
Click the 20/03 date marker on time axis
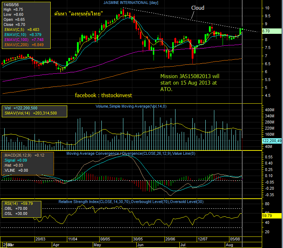(x=40, y=239)
